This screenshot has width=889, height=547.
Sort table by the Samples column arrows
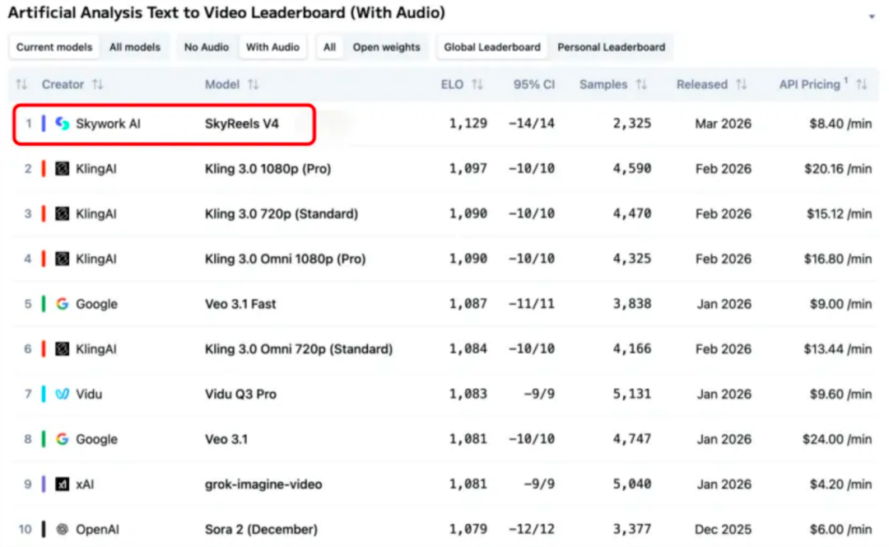pos(641,85)
